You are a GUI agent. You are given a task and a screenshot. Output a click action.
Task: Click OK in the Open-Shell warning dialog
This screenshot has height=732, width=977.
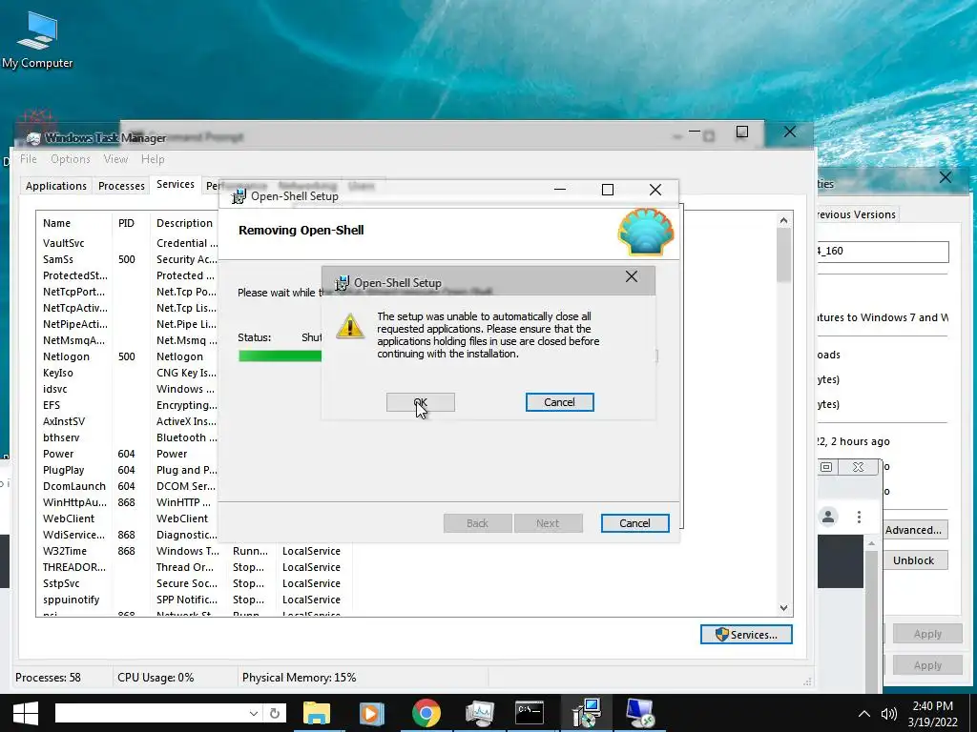[x=421, y=402]
